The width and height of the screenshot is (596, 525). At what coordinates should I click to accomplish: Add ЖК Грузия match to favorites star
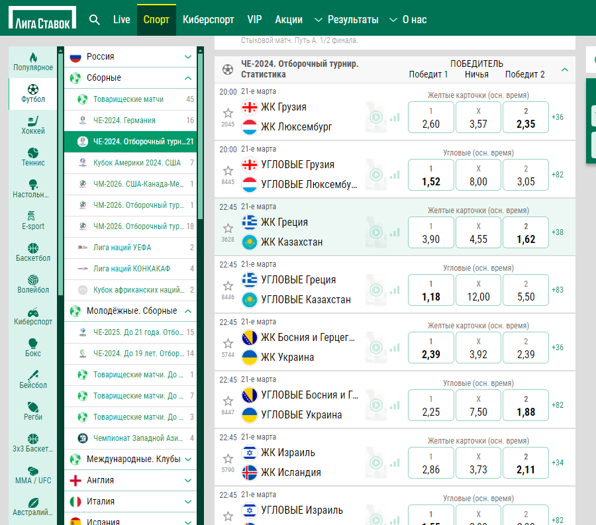[228, 113]
